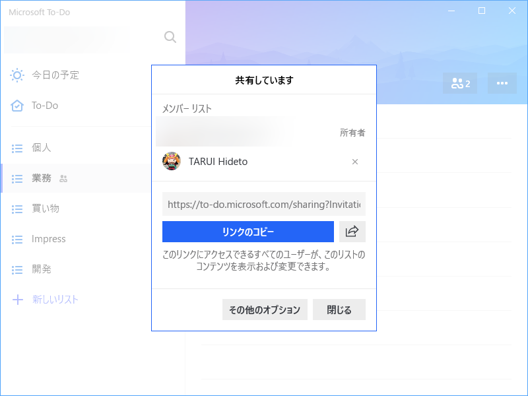528x396 pixels.
Task: Click the リンクのコピー button
Action: click(247, 232)
